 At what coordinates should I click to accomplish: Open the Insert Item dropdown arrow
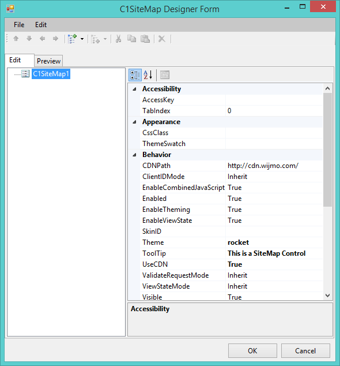105,39
